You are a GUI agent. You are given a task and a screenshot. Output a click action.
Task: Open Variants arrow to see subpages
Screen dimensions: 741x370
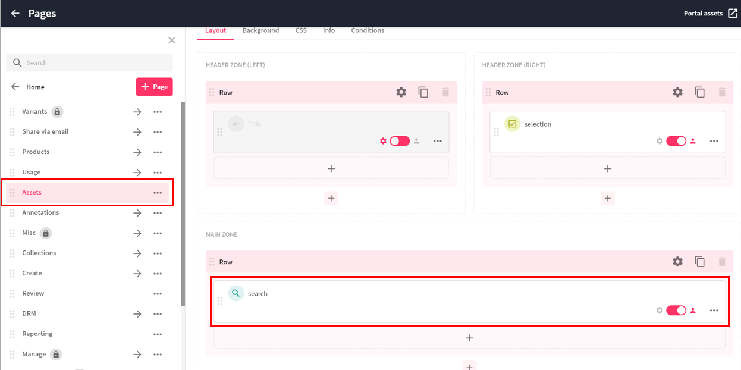tap(137, 112)
